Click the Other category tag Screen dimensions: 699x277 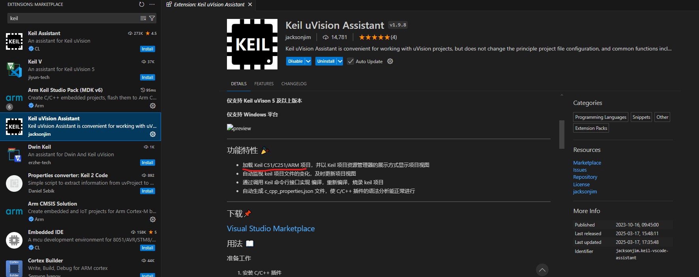(x=662, y=117)
